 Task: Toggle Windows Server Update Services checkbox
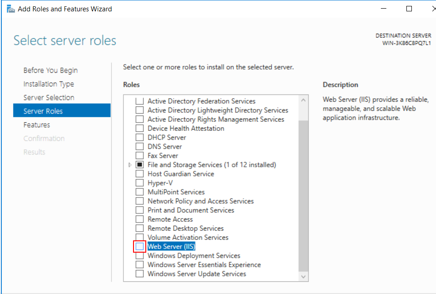tap(140, 274)
